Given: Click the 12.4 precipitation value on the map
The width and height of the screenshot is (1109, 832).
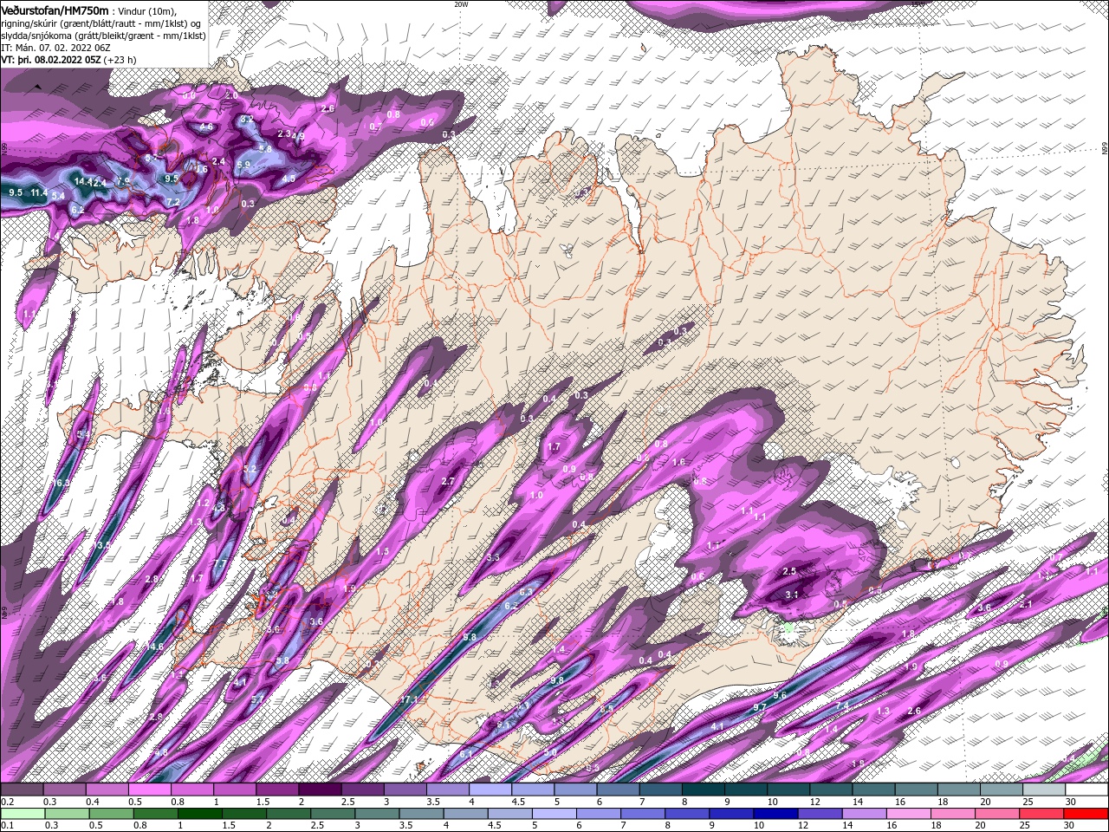Looking at the screenshot, I should 97,183.
